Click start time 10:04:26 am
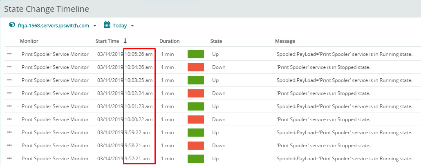421x166 pixels. point(139,67)
